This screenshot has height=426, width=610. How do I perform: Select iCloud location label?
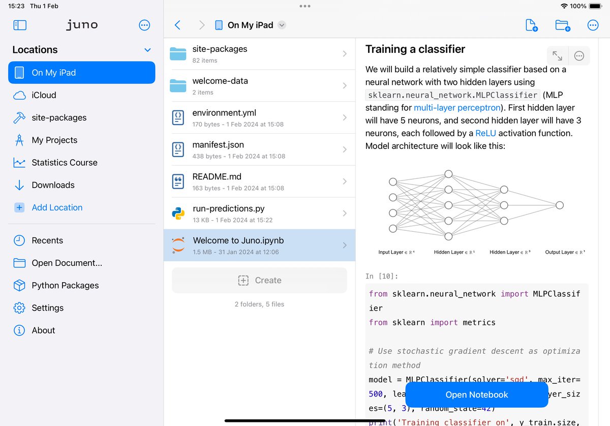click(44, 95)
